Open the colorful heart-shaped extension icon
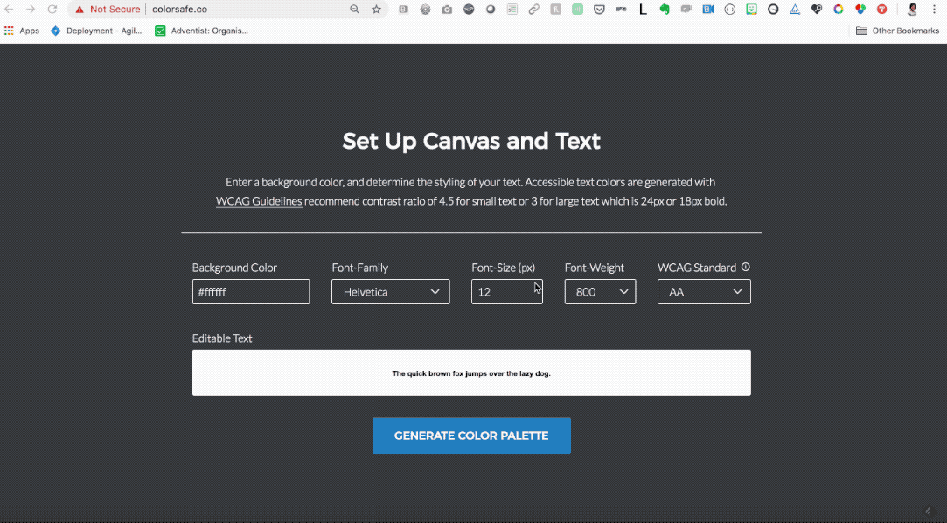 pos(860,9)
